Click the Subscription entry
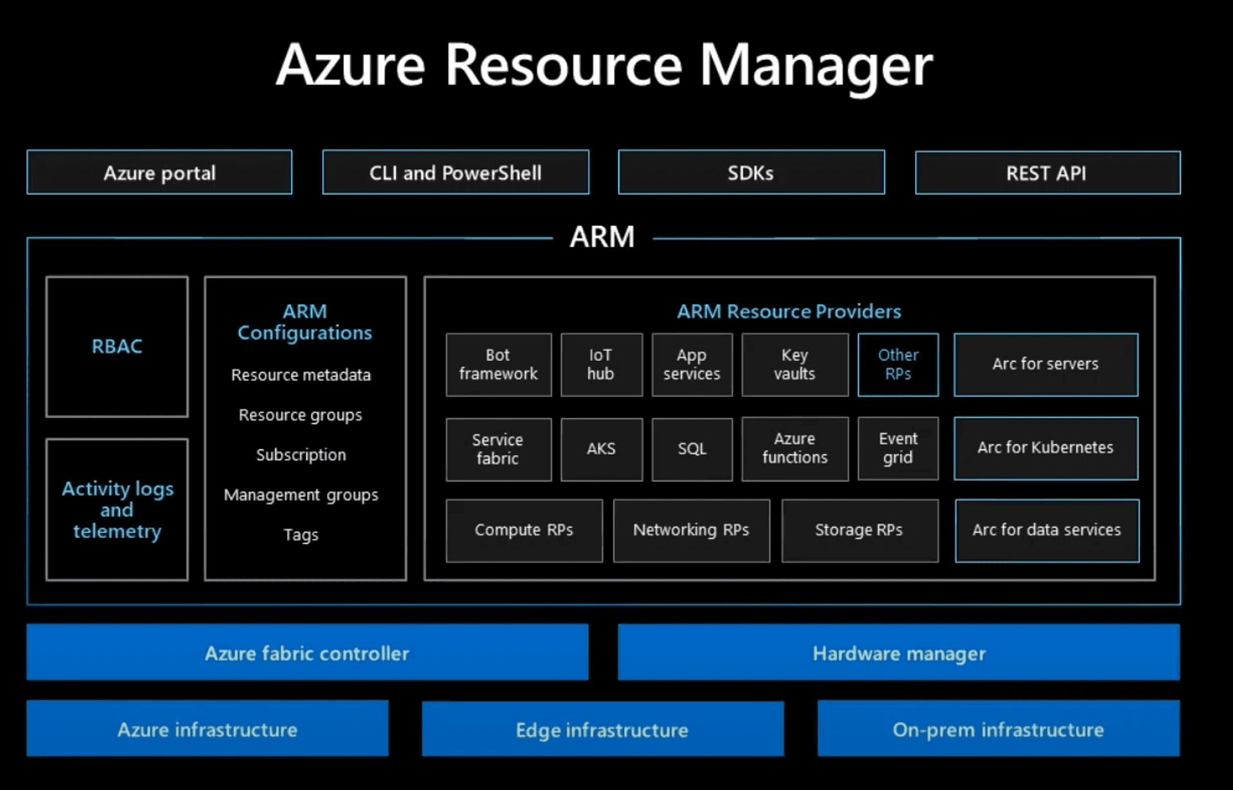1233x790 pixels. [x=301, y=455]
